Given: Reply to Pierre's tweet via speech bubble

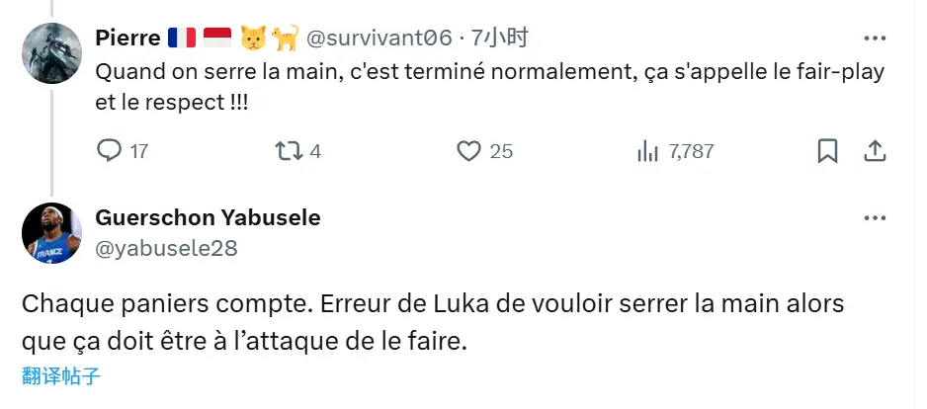Looking at the screenshot, I should 109,151.
